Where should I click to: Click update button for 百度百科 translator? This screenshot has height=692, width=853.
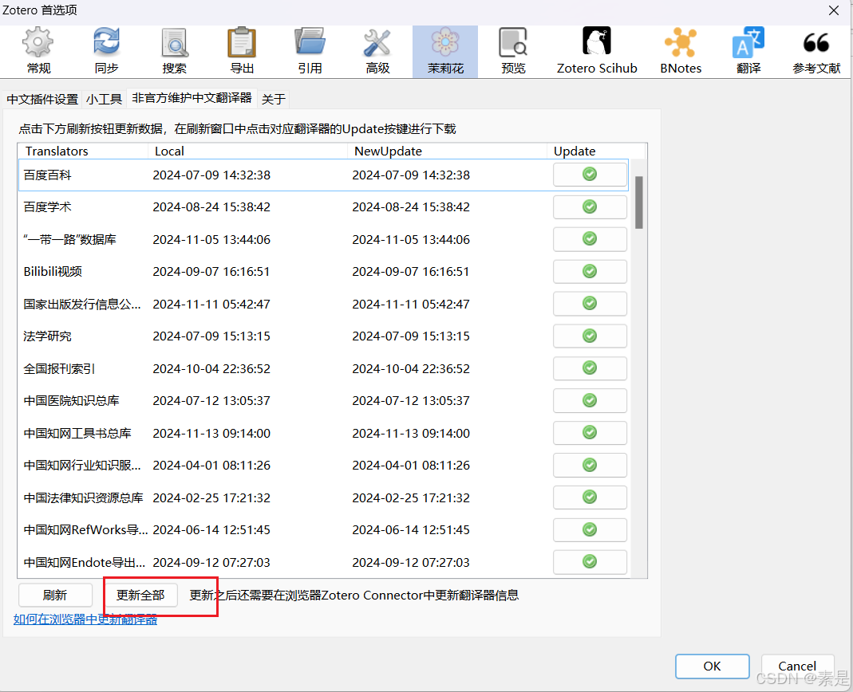(x=590, y=175)
